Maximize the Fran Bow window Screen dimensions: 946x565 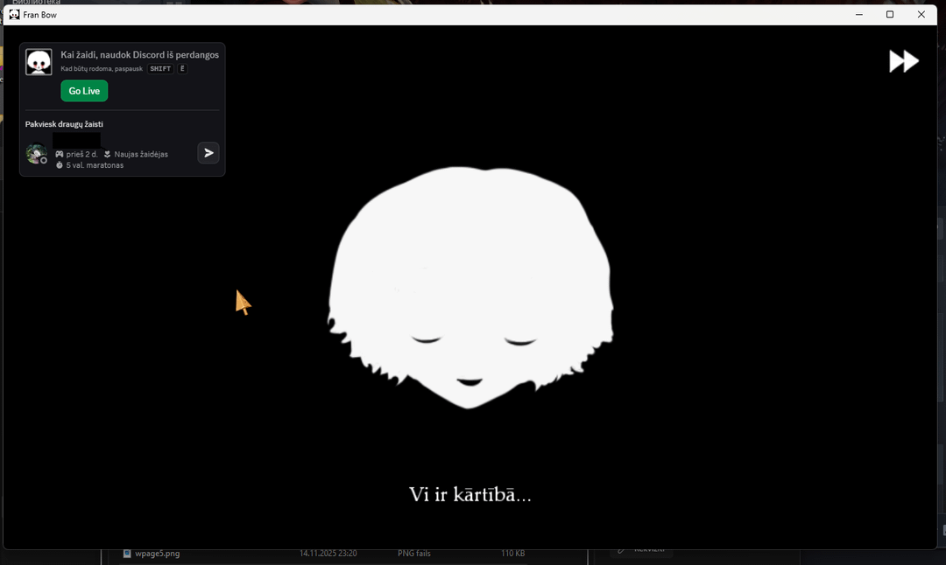click(890, 15)
